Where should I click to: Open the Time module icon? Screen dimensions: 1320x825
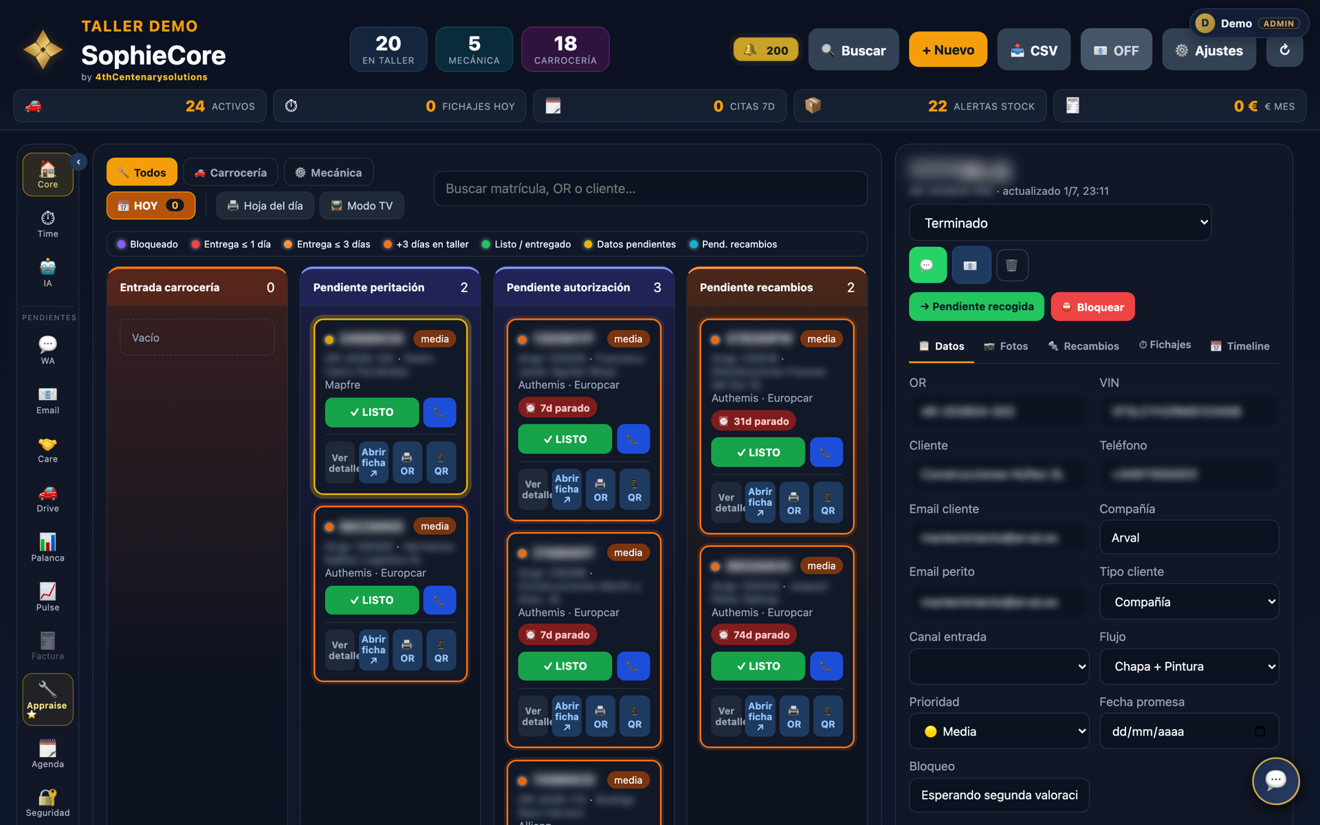click(x=47, y=224)
